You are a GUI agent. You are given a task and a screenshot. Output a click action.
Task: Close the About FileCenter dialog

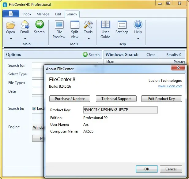coord(178,67)
